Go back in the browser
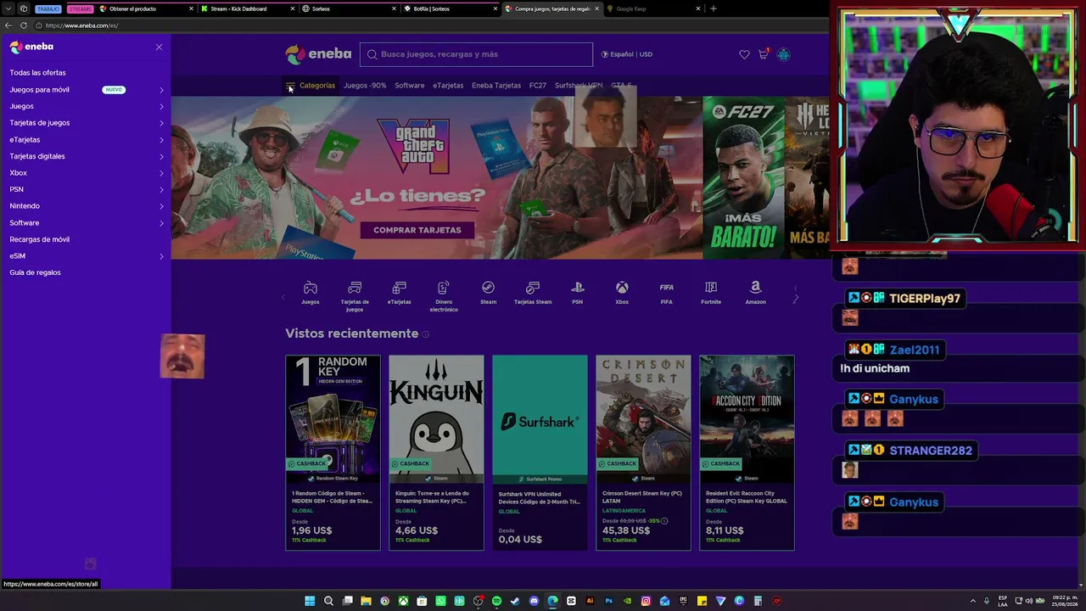Image resolution: width=1086 pixels, height=611 pixels. [8, 25]
